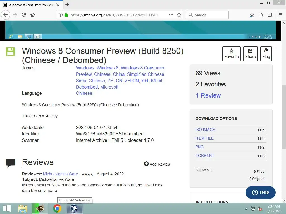
Task: Open the Simplified Chinese topic link
Action: tap(146, 74)
